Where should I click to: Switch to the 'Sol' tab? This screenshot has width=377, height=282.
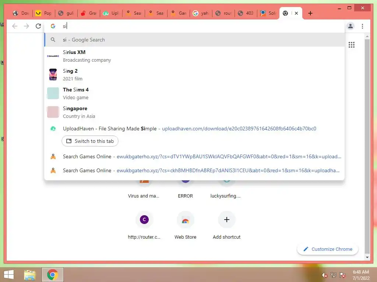(268, 13)
